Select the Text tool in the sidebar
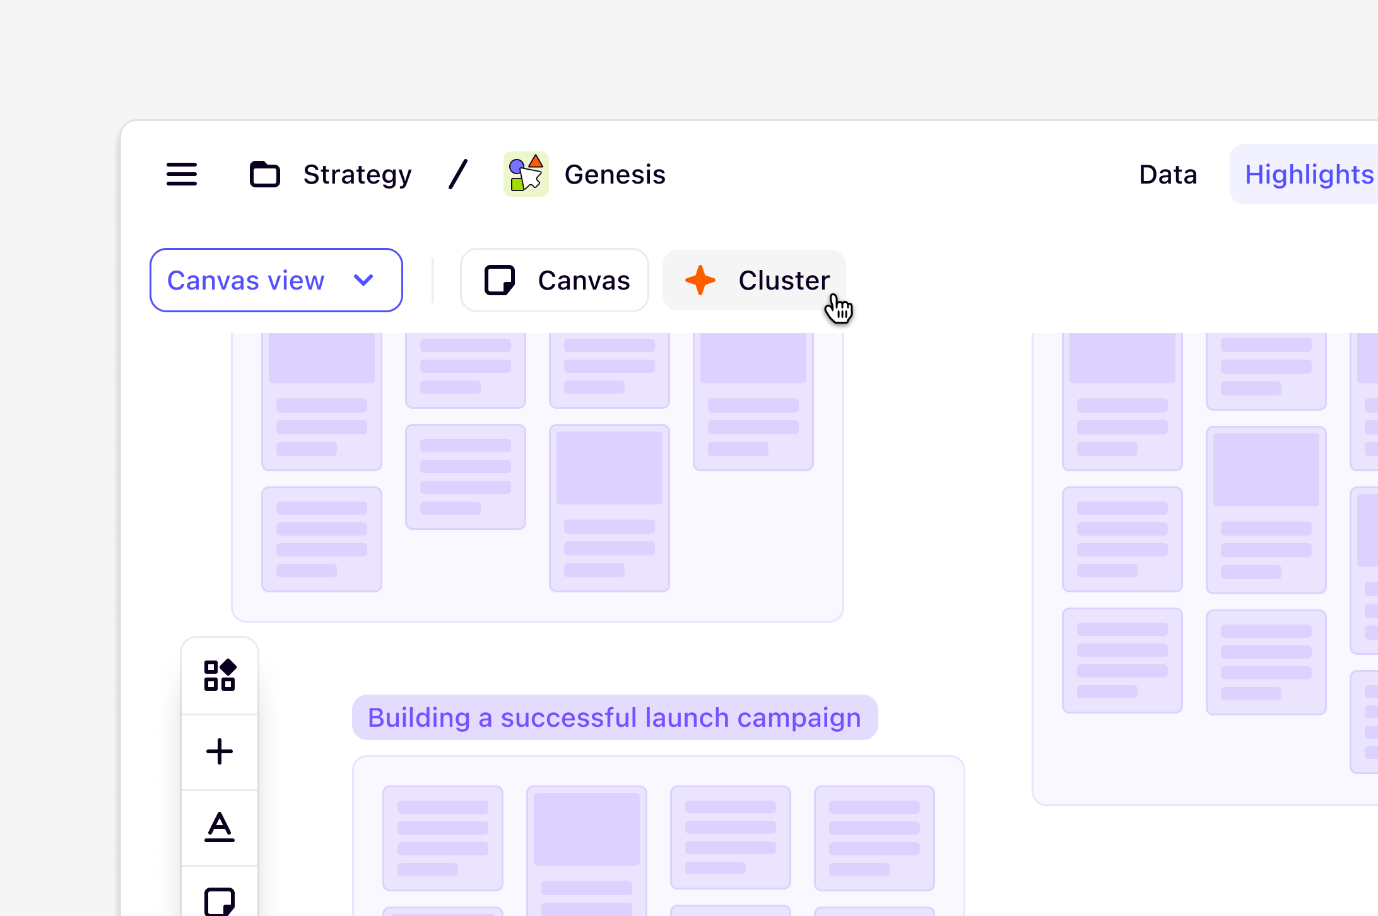Screen dimensions: 1378x916 pos(220,828)
